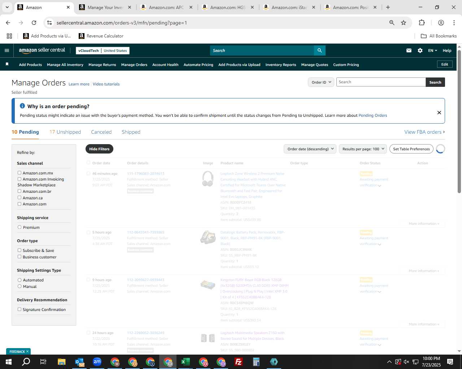Check the Amazon.com.br filter
The image size is (462, 369).
click(x=19, y=191)
